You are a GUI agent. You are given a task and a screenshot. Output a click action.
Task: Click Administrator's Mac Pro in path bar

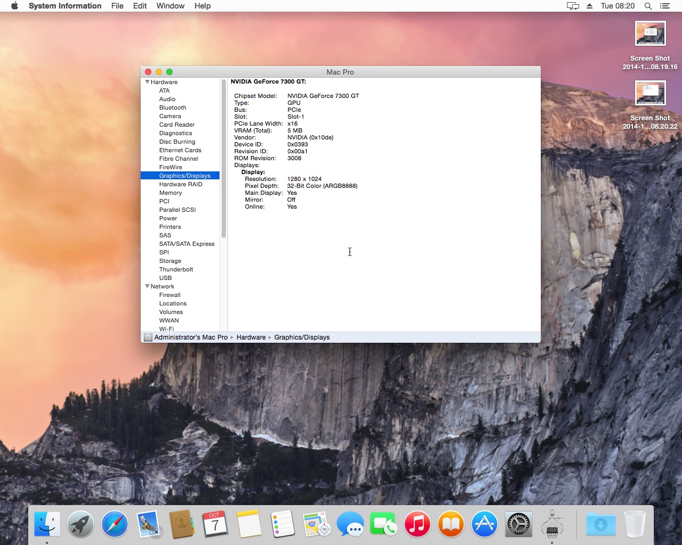[x=191, y=337]
